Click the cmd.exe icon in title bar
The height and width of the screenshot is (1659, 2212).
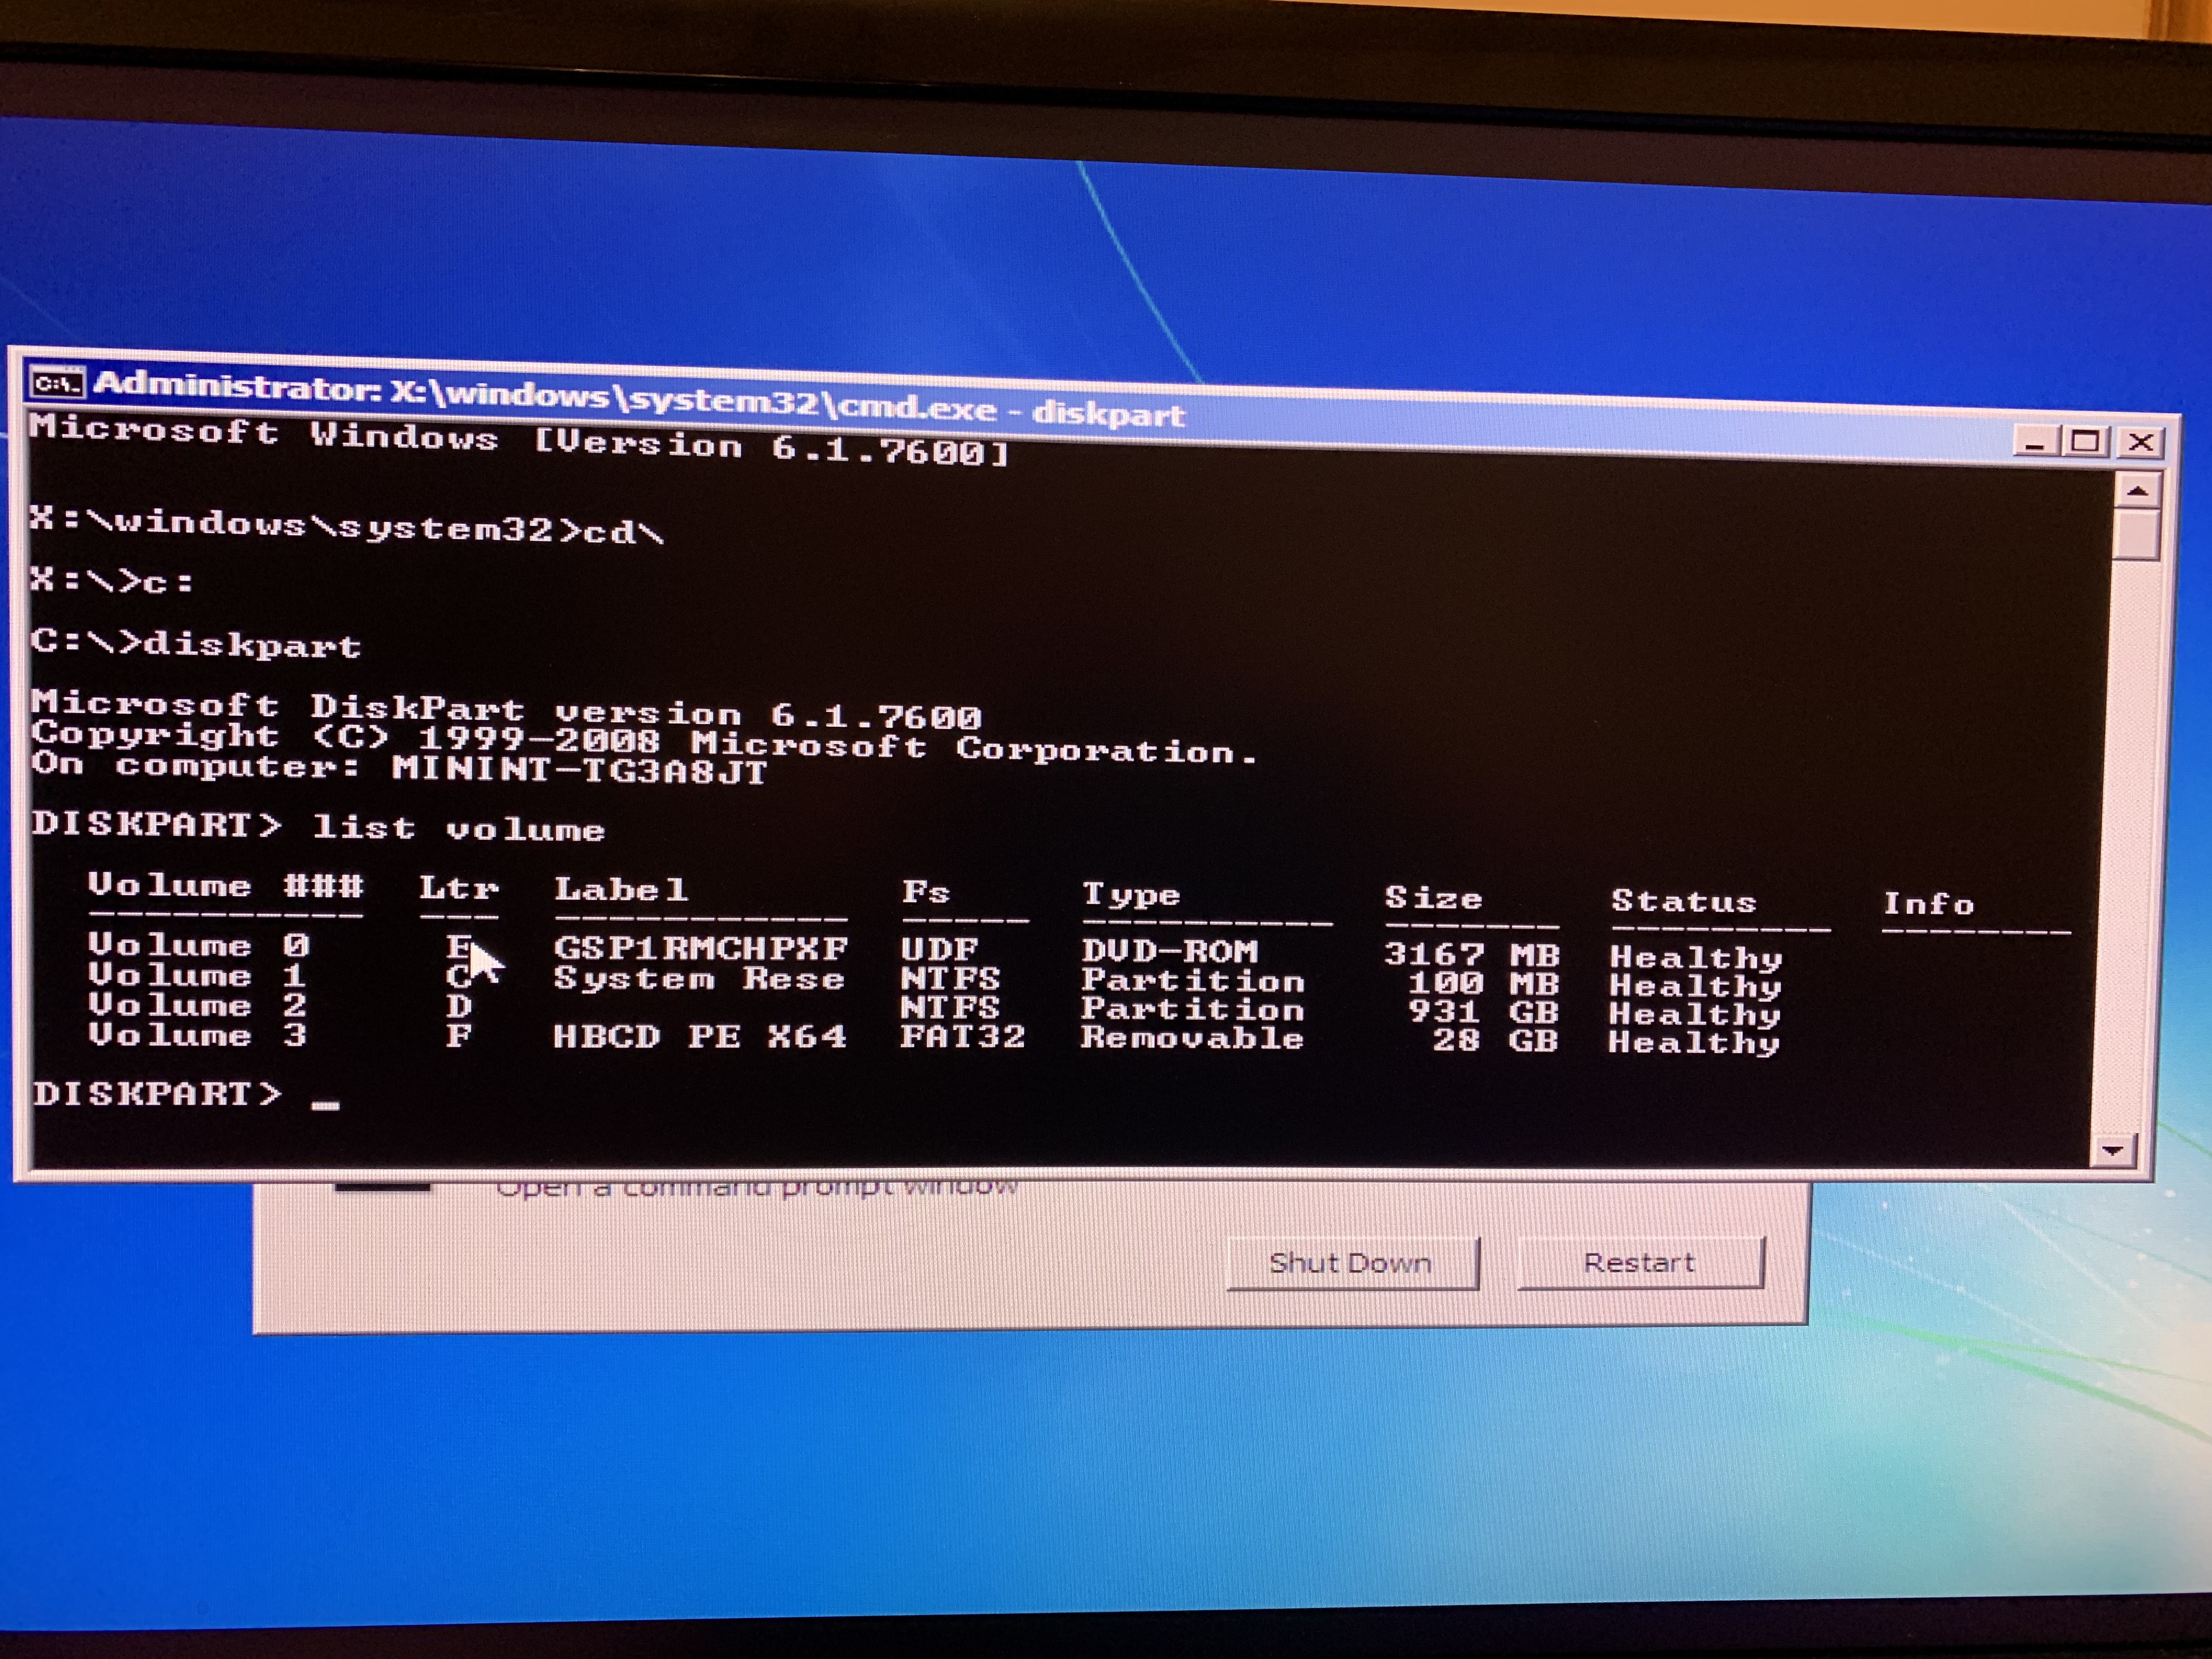pyautogui.click(x=56, y=383)
